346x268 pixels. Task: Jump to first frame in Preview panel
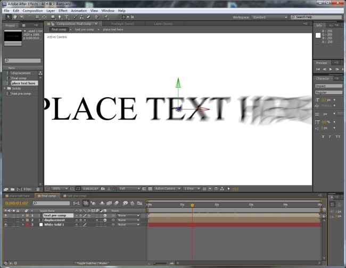[x=318, y=69]
